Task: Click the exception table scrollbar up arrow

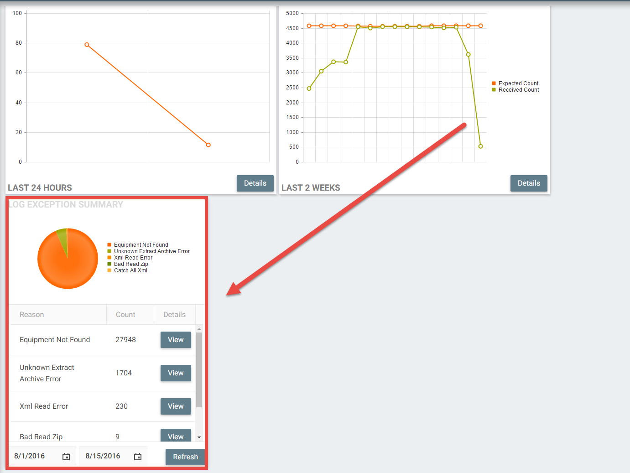Action: point(199,329)
